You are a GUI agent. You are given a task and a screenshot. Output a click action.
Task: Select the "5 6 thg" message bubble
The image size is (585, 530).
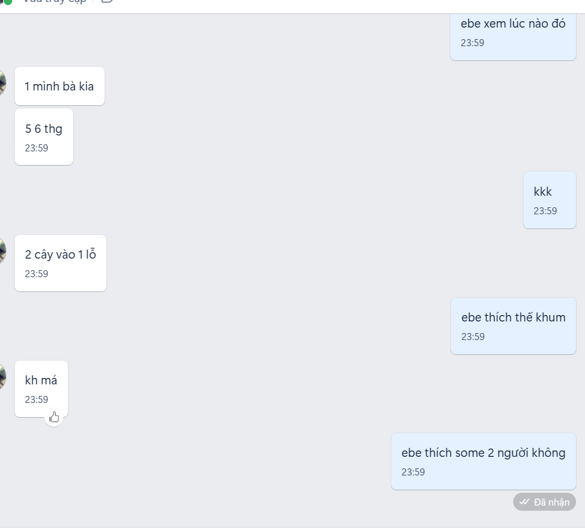(44, 137)
